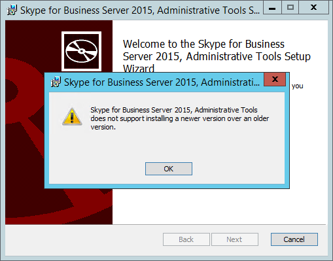The image size is (333, 261).
Task: Click the disc icon on the red banner
Action: 81,51
